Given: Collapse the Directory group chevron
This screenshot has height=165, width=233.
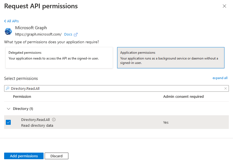Looking at the screenshot, I should [x=8, y=109].
